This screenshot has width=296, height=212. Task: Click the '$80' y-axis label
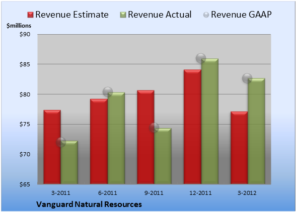25,94
